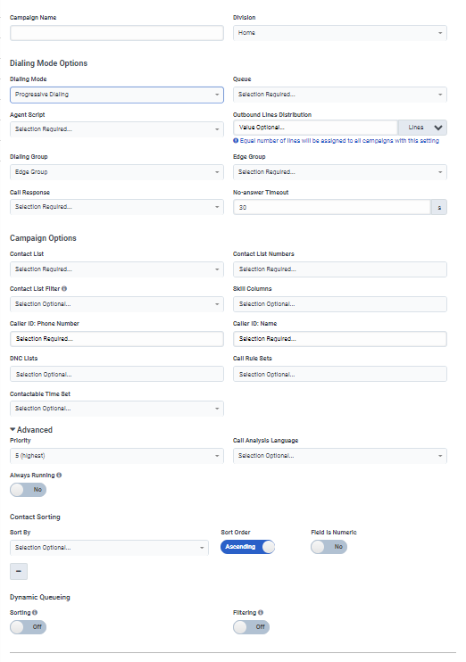Toggle the Sort Order Ascending switch
Screen dimensions: 466x662
pyautogui.click(x=247, y=547)
